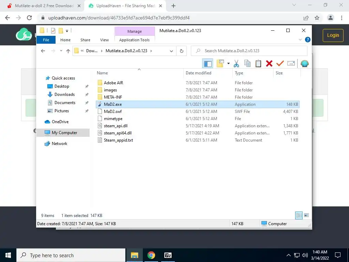
Task: Click the blue Help question mark icon
Action: [308, 40]
